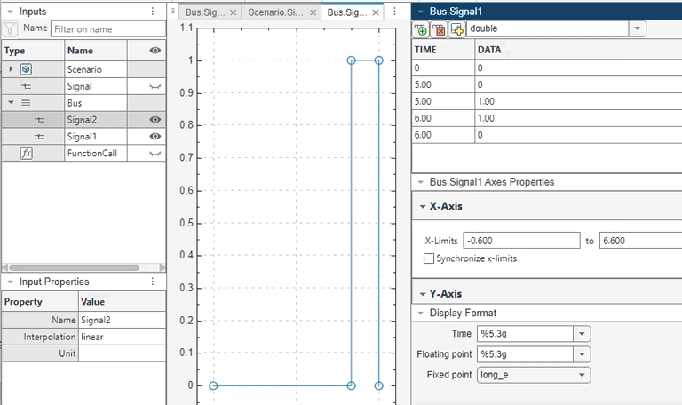Click the delete row icon in data table toolbar
The width and height of the screenshot is (682, 405).
(440, 29)
